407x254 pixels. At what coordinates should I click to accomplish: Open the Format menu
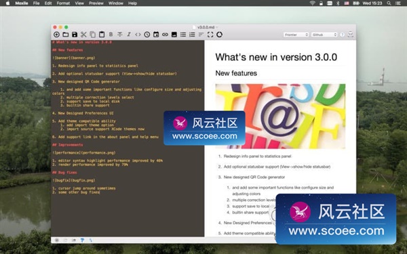click(63, 3)
